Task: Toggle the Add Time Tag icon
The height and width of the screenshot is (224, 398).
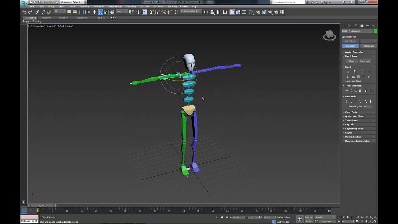Action: point(274,222)
